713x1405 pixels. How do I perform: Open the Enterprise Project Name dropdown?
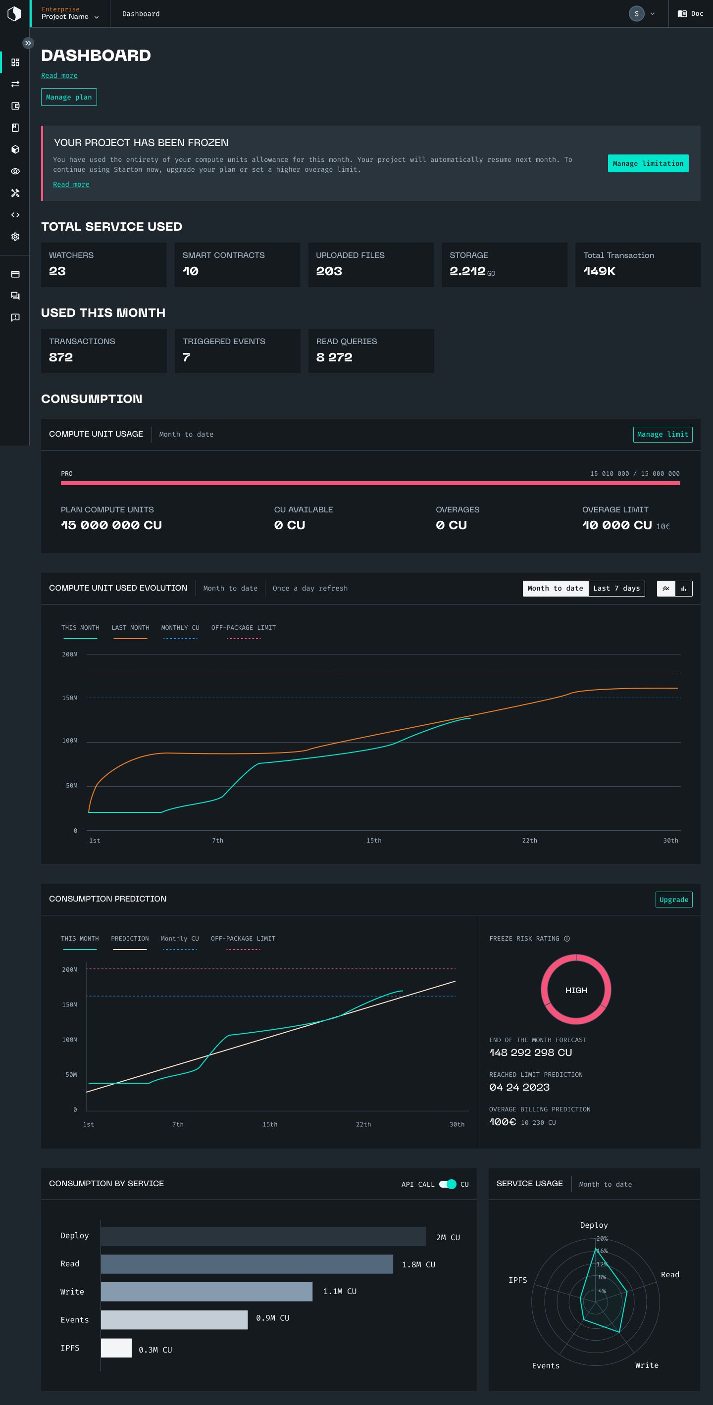(x=70, y=14)
